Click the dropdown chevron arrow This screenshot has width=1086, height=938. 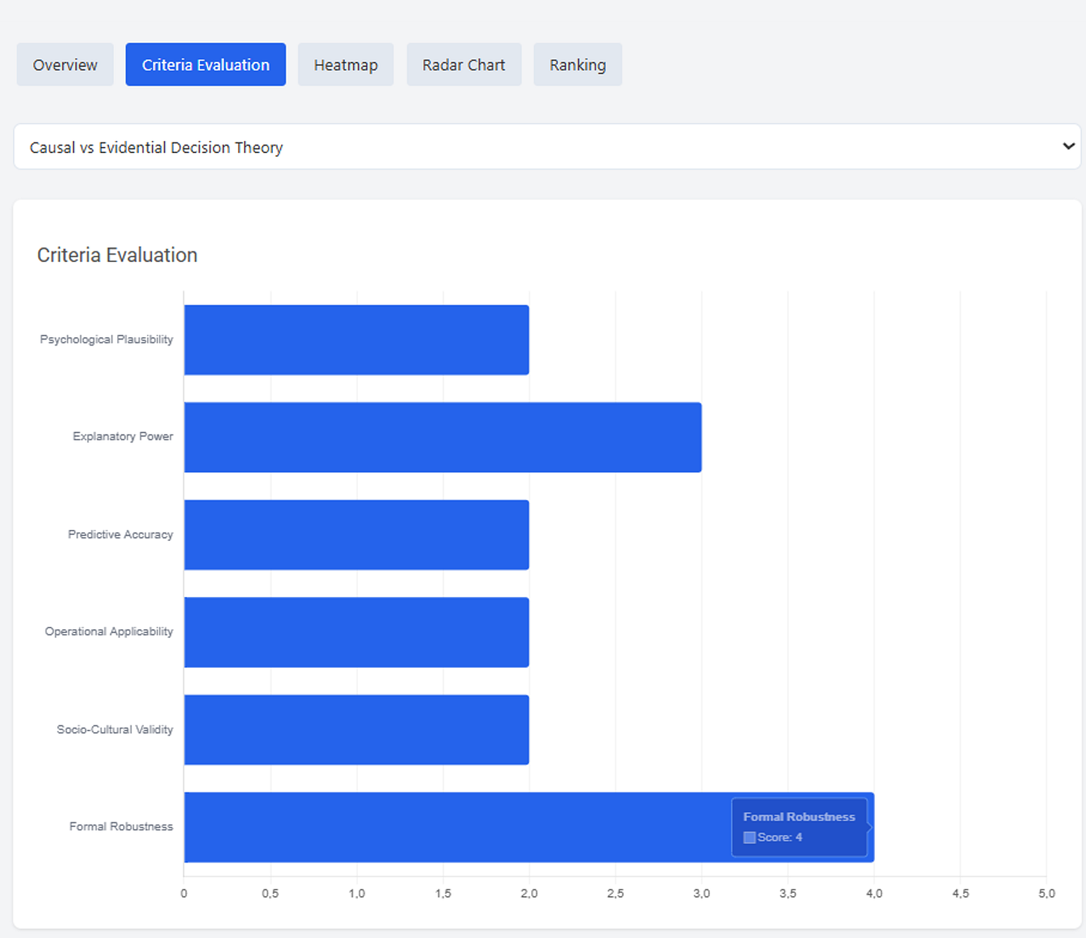click(1068, 146)
